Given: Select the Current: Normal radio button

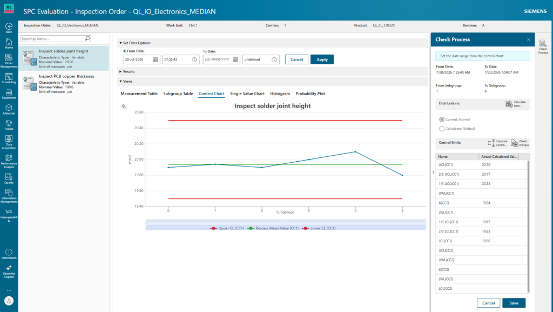Looking at the screenshot, I should pyautogui.click(x=442, y=120).
